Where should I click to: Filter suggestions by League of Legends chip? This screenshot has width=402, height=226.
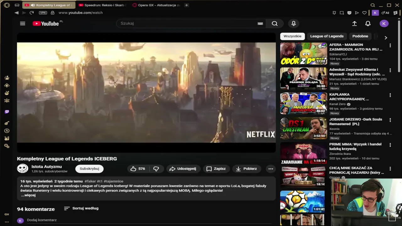pos(327,36)
